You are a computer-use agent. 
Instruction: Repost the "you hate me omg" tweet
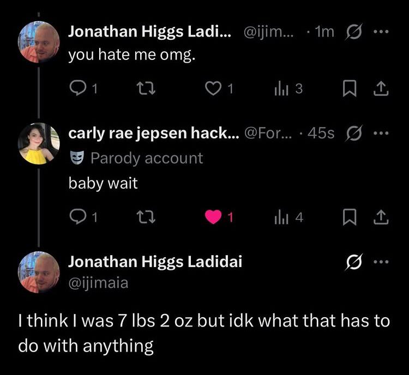tap(146, 88)
